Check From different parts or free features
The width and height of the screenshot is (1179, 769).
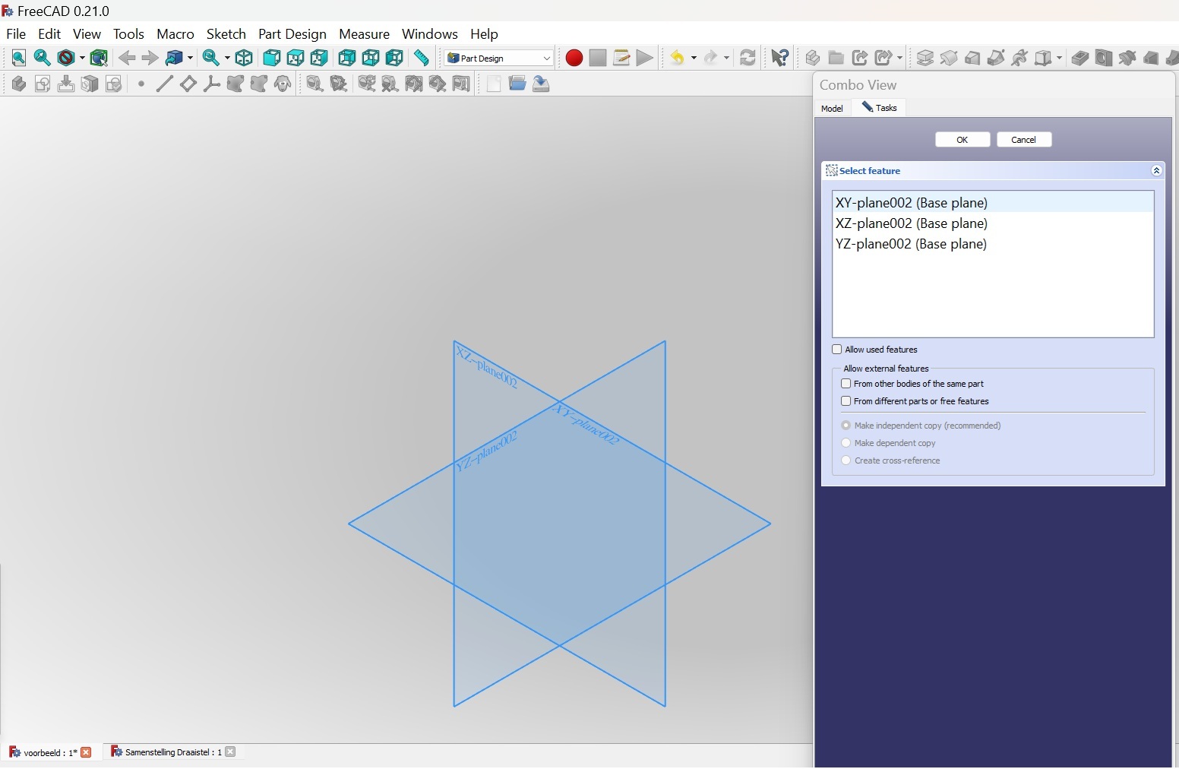[846, 401]
